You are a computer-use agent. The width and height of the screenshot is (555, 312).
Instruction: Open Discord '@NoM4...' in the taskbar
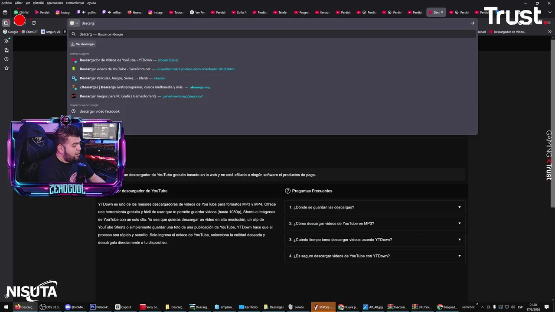tap(75, 307)
